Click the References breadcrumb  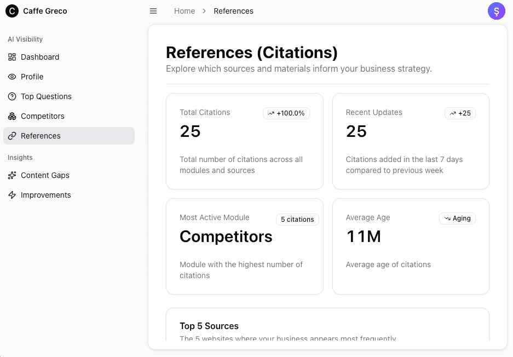click(x=233, y=11)
